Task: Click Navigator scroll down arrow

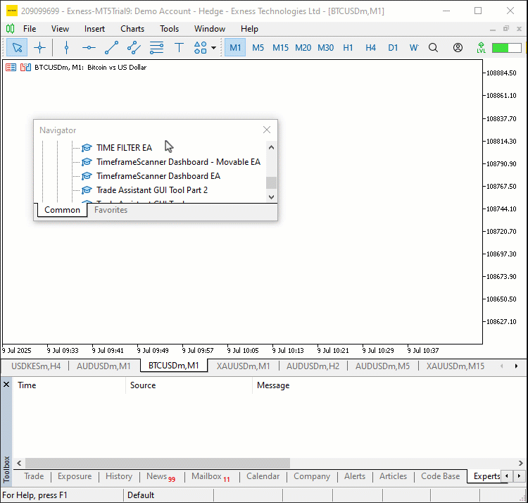Action: pos(272,197)
